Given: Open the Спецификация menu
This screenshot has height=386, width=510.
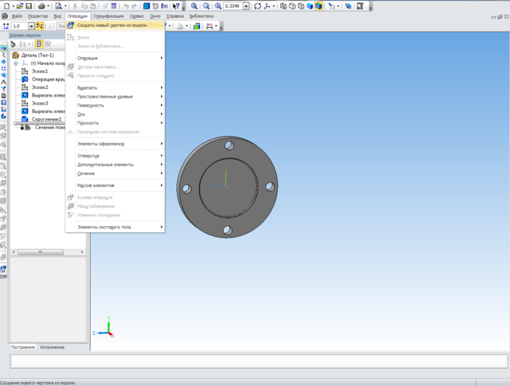Looking at the screenshot, I should (108, 15).
